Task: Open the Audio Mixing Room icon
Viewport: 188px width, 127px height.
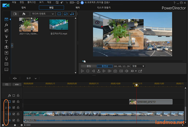Action: [6, 53]
